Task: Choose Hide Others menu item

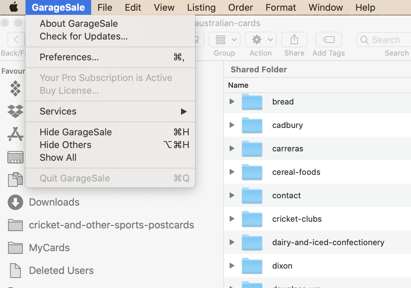Action: (110, 145)
